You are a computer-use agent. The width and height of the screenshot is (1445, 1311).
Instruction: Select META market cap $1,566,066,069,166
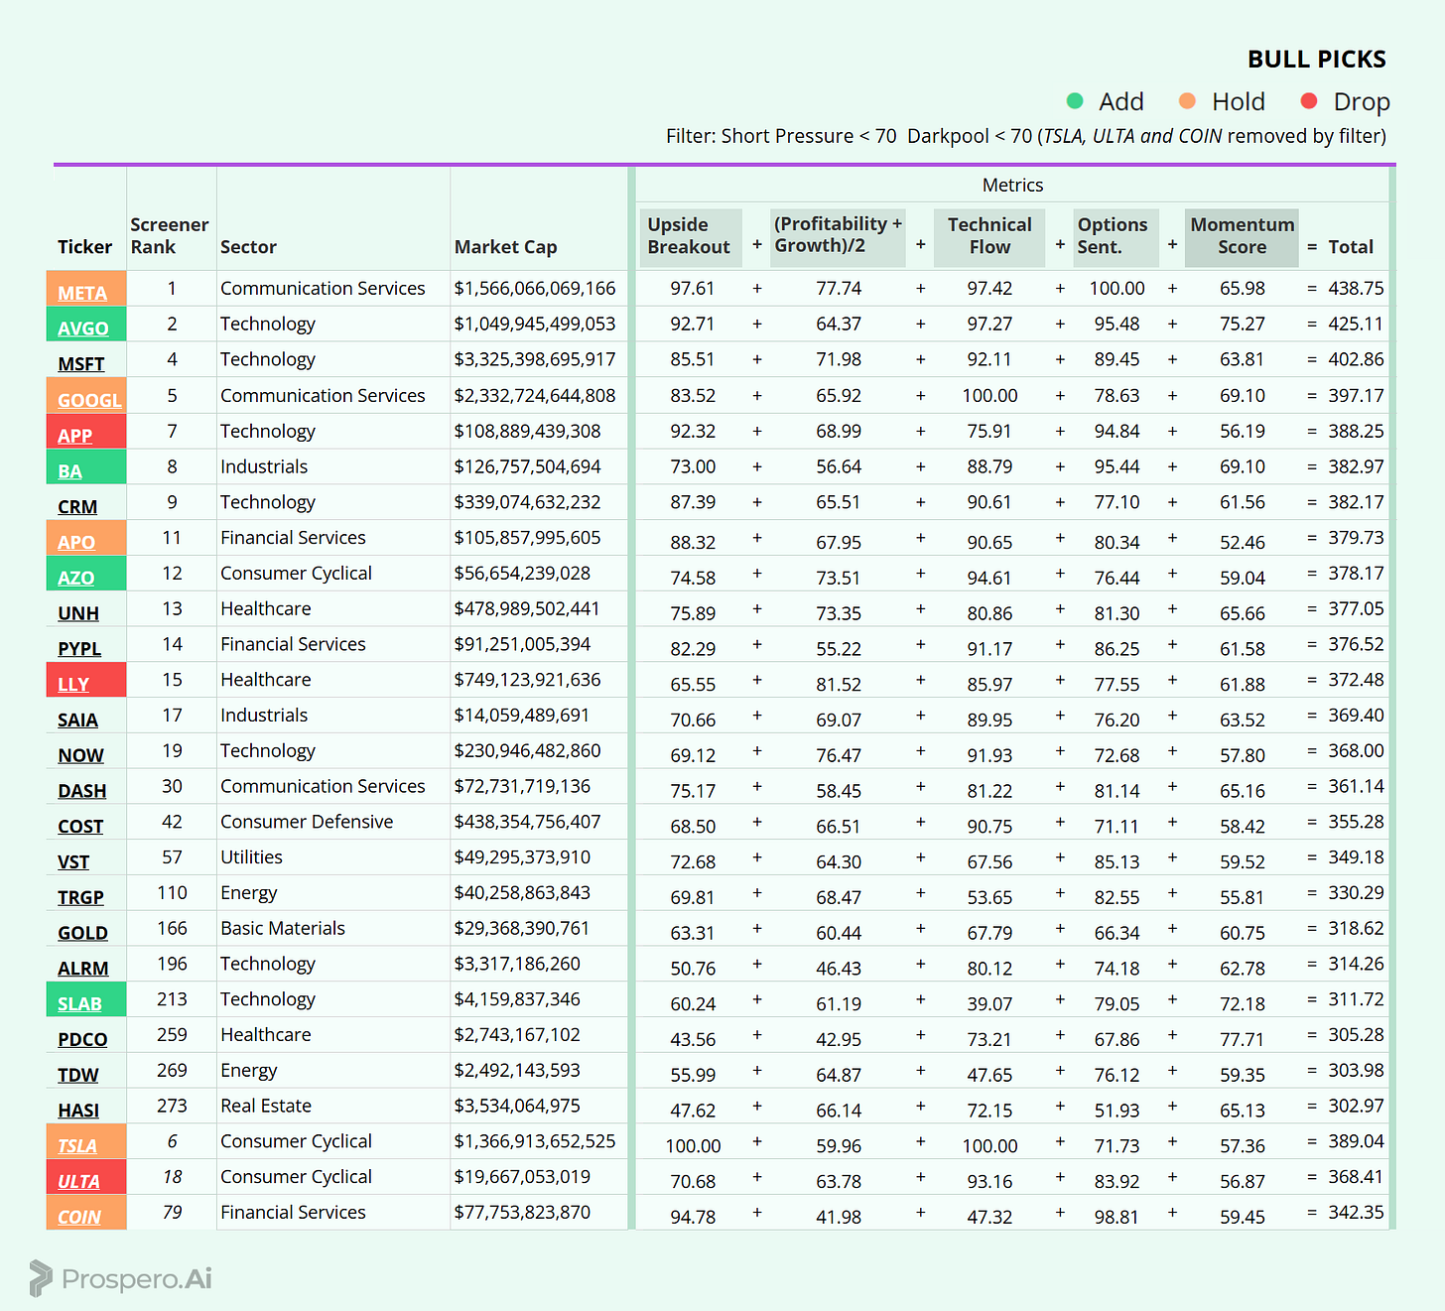click(535, 289)
